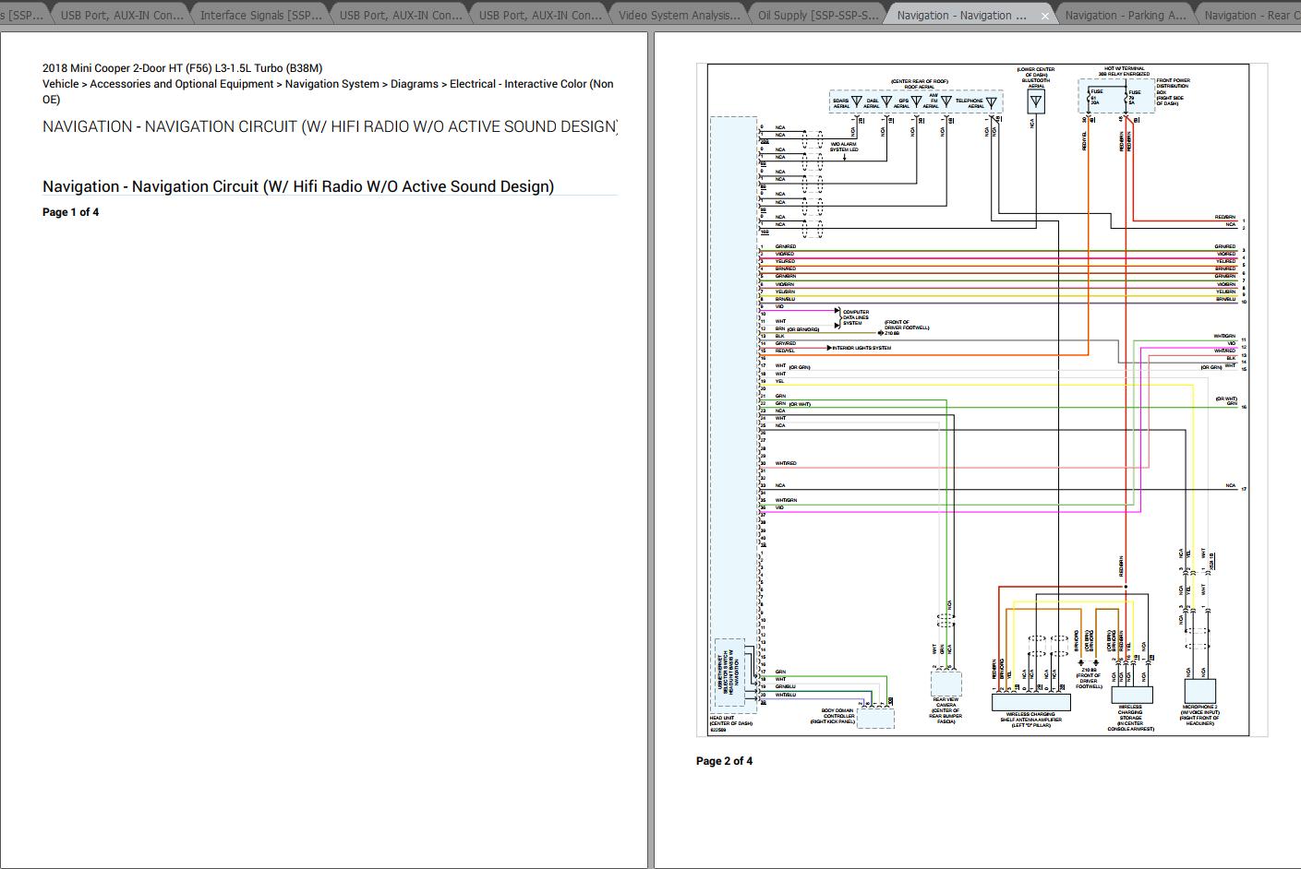Select the Telephone aerial antenna symbol

pyautogui.click(x=992, y=101)
